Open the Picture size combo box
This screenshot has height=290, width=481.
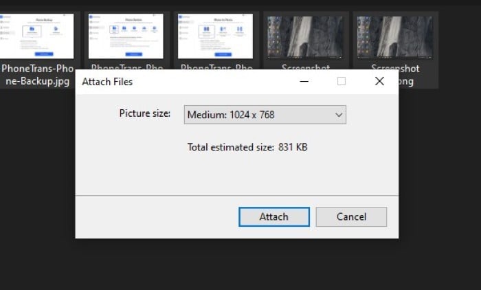[265, 115]
